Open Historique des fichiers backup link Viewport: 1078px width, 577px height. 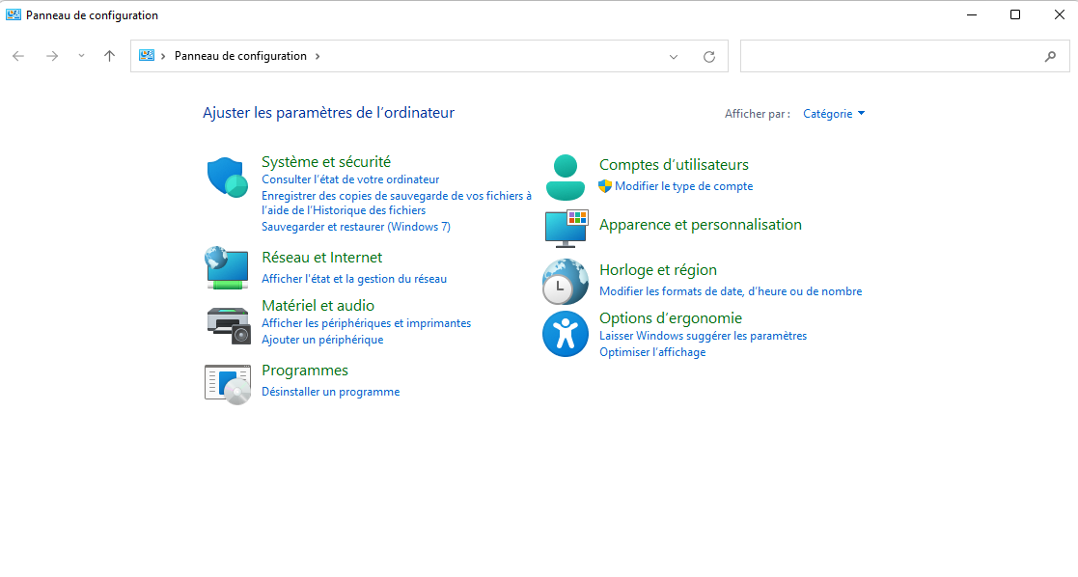(x=397, y=203)
